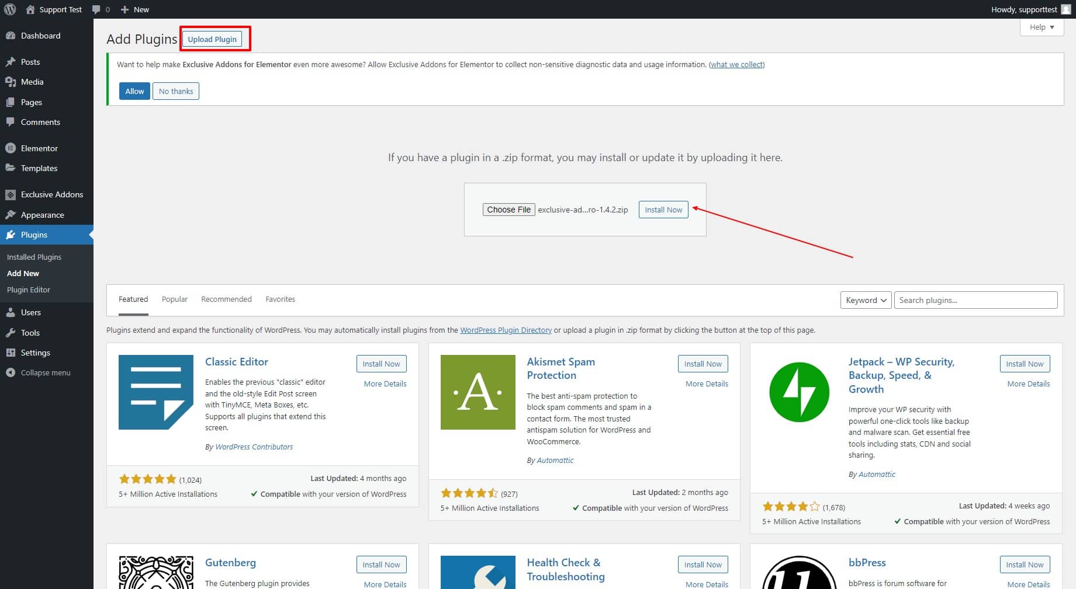Click the Gutenberg plugin thumbnail
The image size is (1076, 589).
[x=156, y=572]
